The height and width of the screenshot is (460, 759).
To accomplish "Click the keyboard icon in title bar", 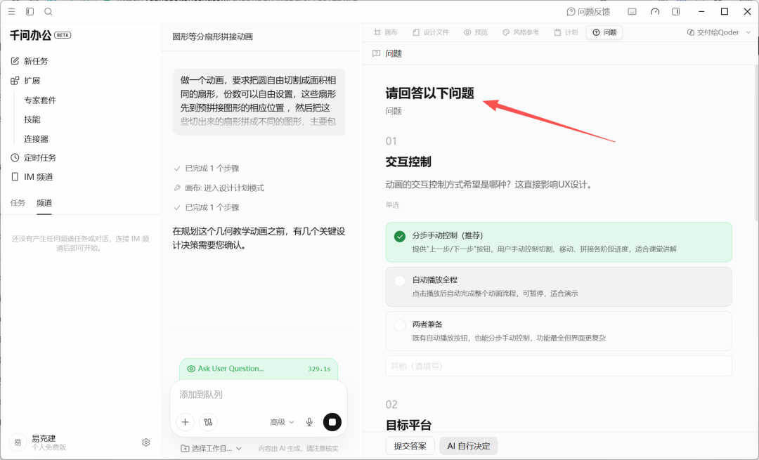I will coord(632,12).
